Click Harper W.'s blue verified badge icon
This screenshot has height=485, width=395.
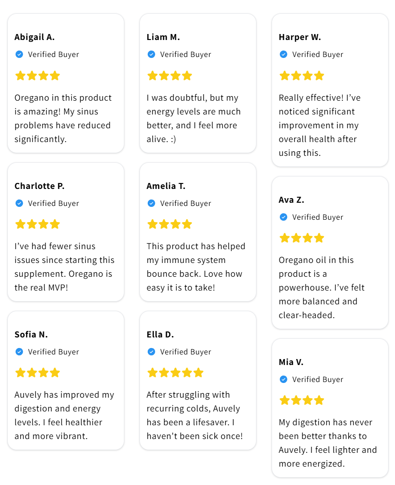point(284,54)
